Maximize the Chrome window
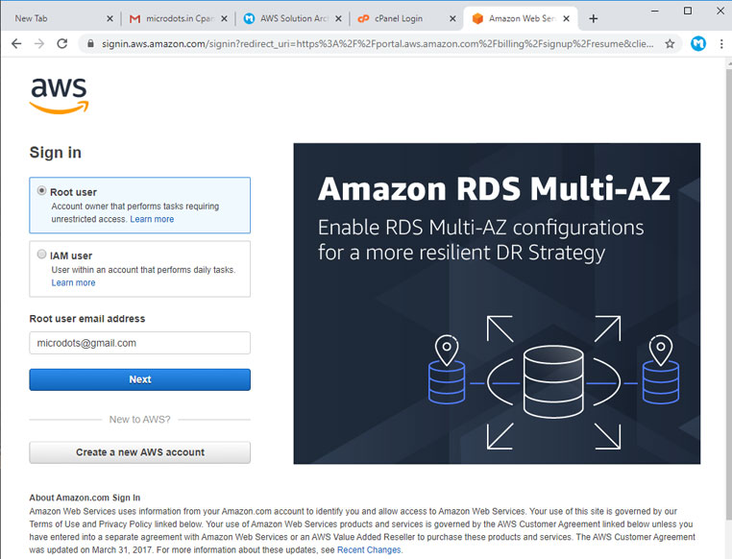Image resolution: width=732 pixels, height=559 pixels. click(688, 11)
